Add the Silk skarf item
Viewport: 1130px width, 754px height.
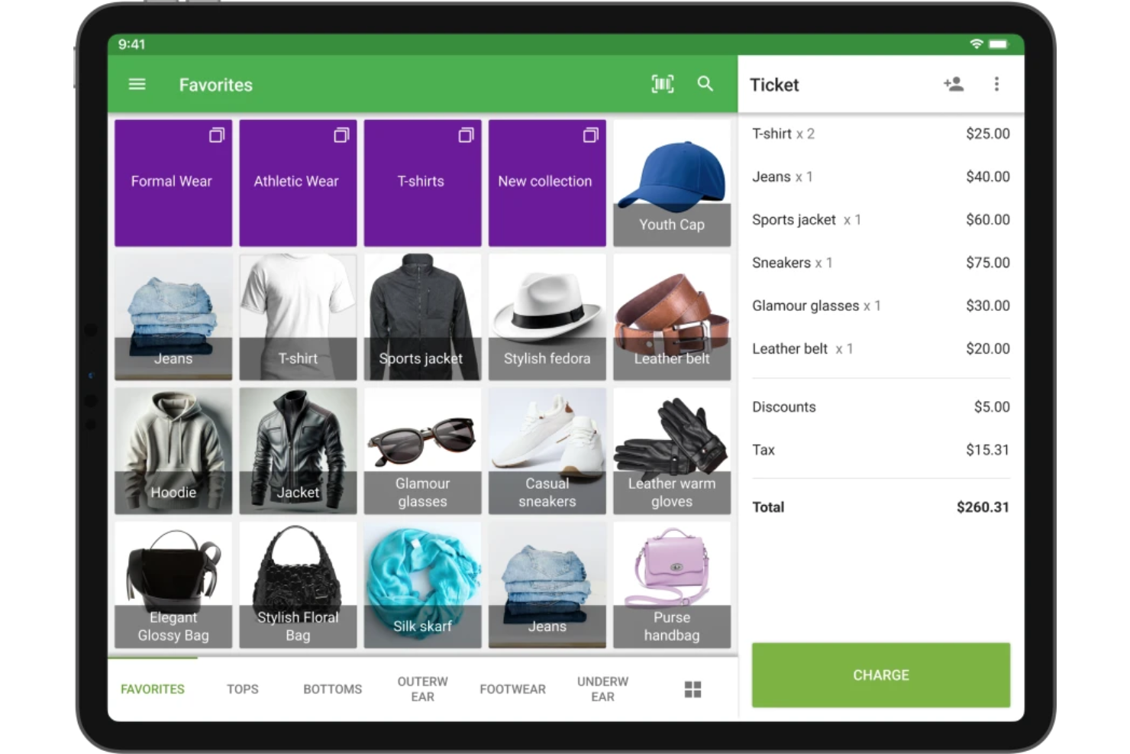coord(421,586)
